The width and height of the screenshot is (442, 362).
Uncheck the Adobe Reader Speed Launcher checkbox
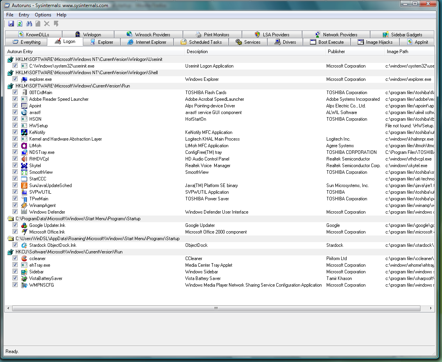[15, 99]
